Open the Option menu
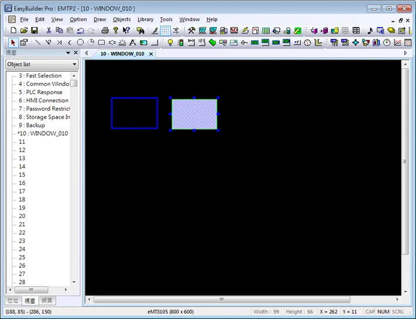The image size is (416, 319). (x=78, y=19)
